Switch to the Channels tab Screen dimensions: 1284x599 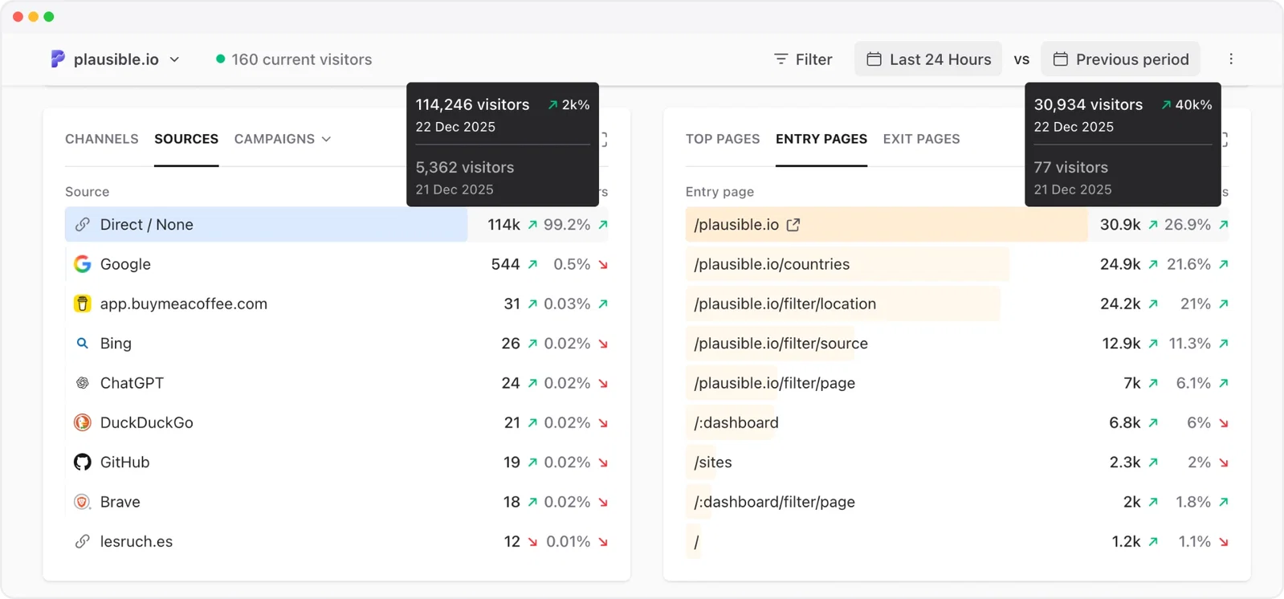click(102, 139)
